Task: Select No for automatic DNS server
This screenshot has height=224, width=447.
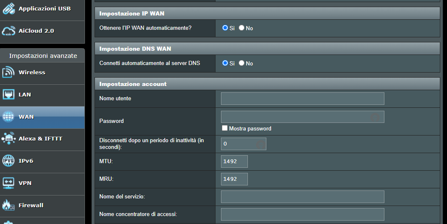Action: [241, 63]
